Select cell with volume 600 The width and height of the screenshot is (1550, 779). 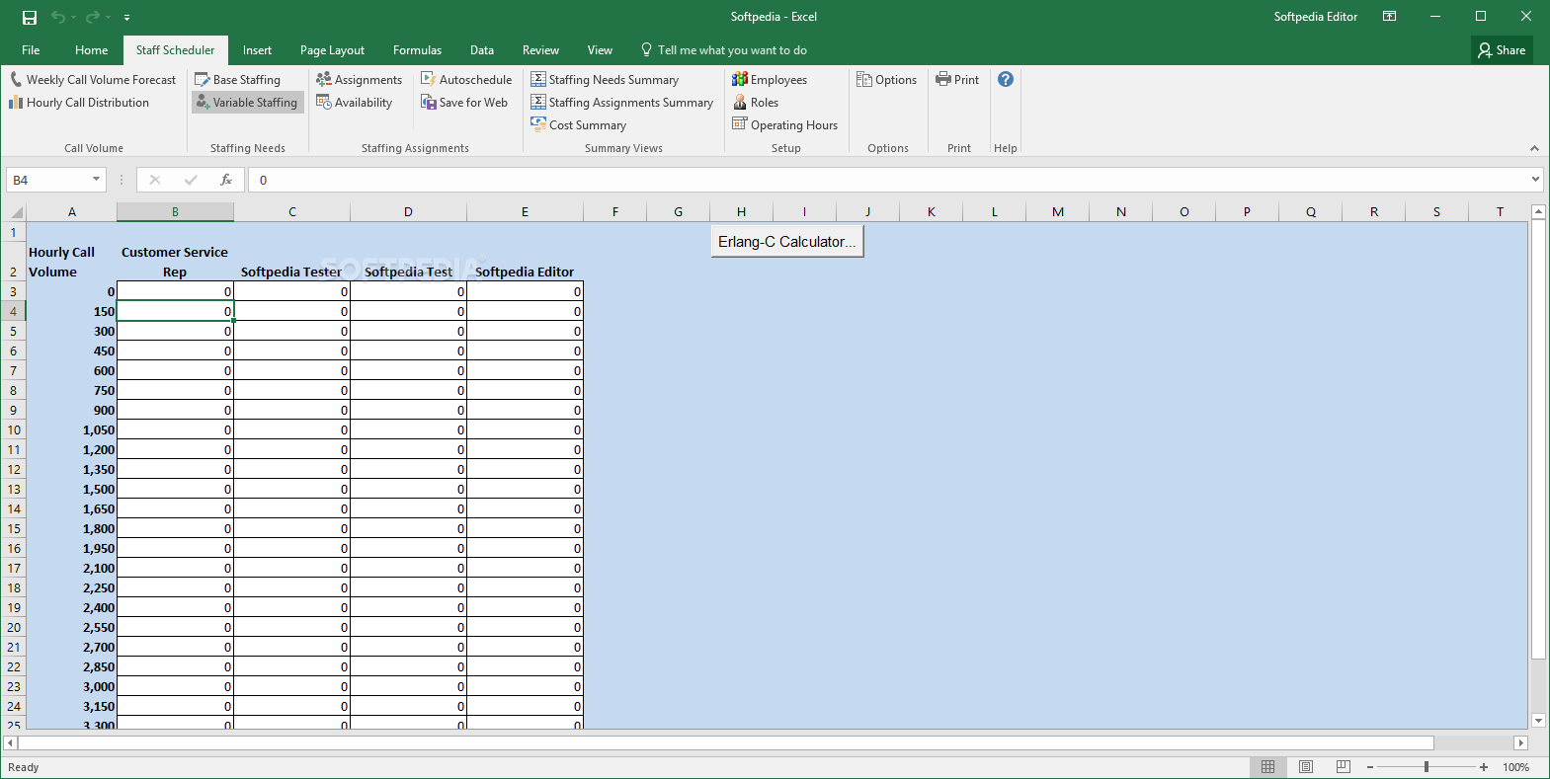pyautogui.click(x=71, y=370)
